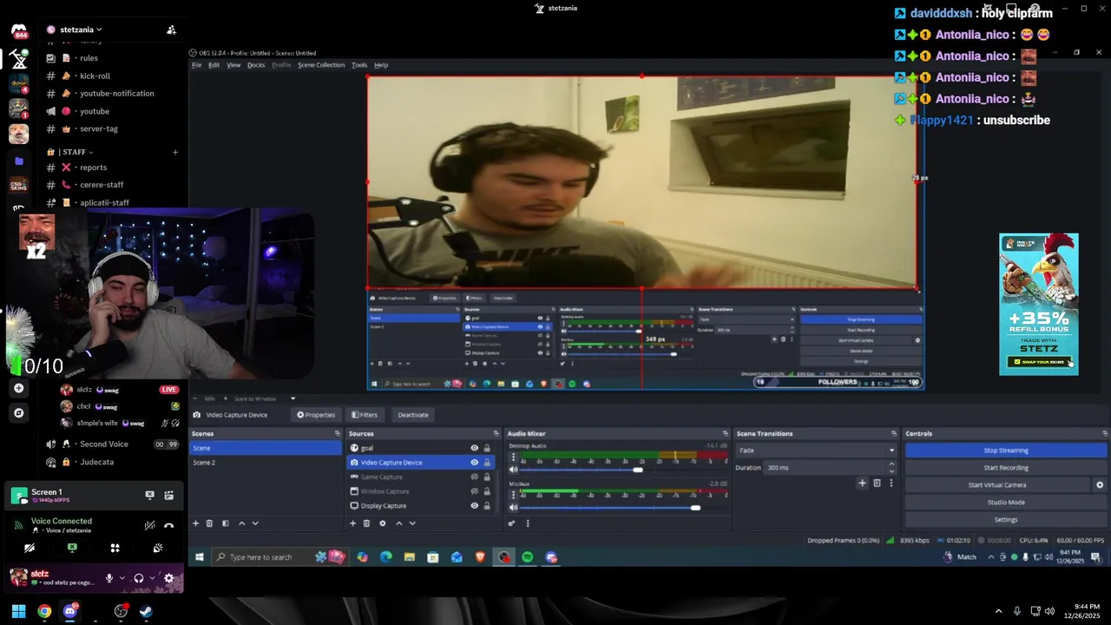Viewport: 1111px width, 625px height.
Task: Click Start Recording button
Action: point(1006,468)
